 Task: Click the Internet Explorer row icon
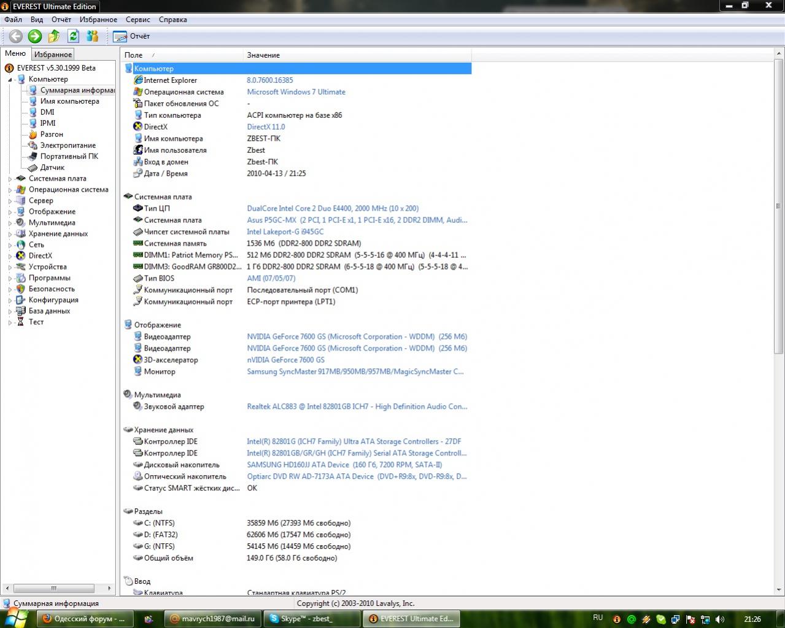point(138,80)
